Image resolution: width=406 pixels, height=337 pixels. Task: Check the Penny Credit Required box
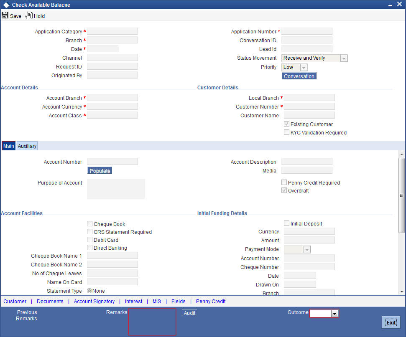(284, 182)
